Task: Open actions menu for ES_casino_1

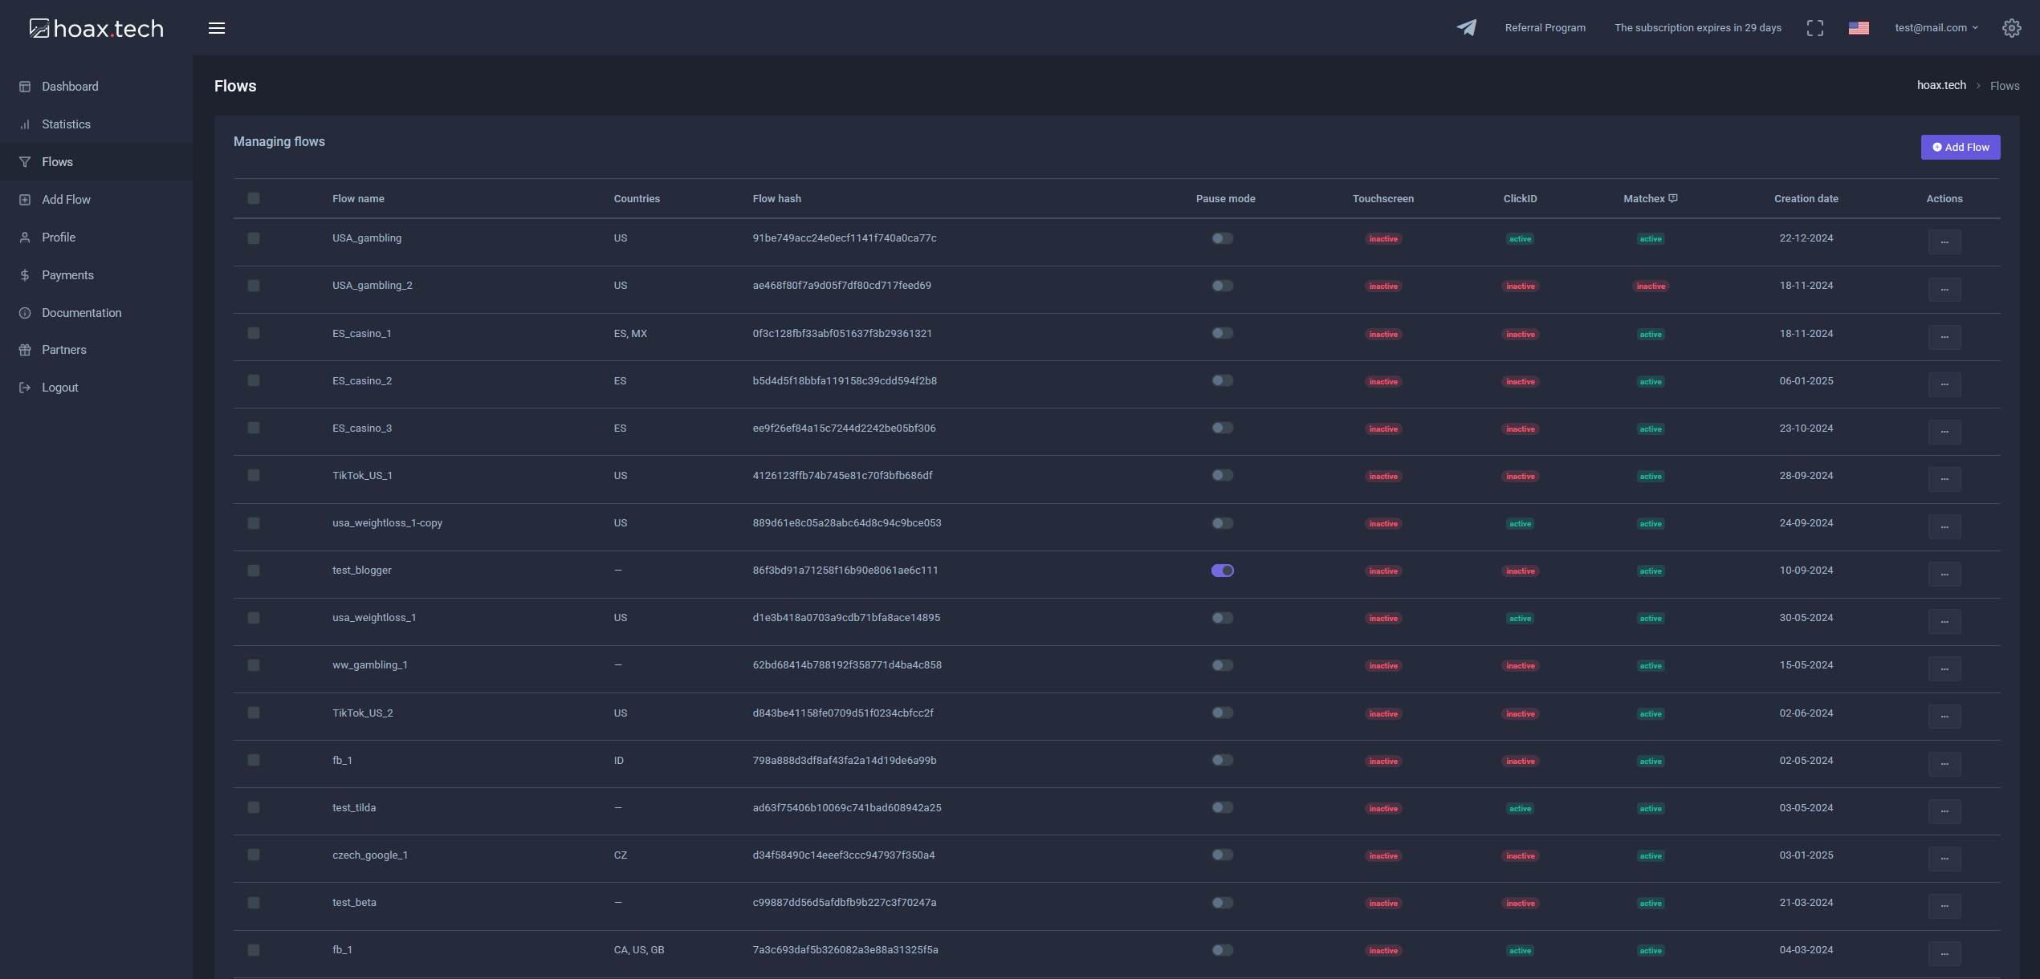Action: coord(1944,337)
